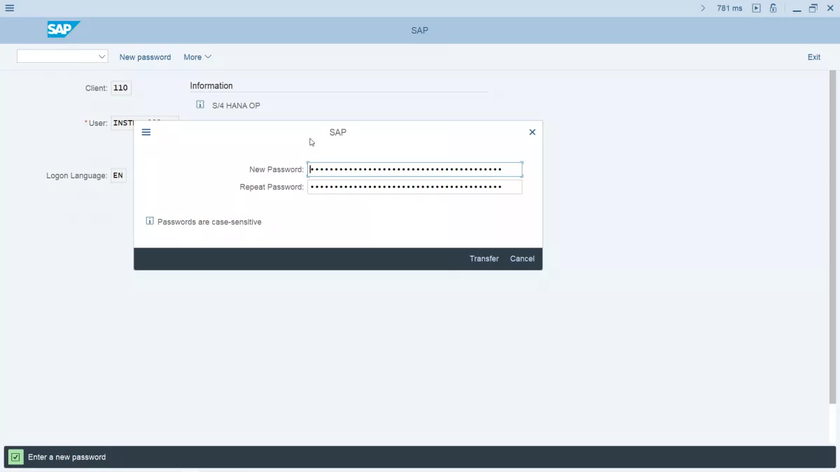
Task: Click the vertical scrollbar on the right
Action: pyautogui.click(x=832, y=236)
